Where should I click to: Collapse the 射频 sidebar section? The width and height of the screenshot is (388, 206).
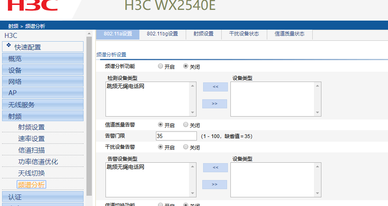pyautogui.click(x=43, y=116)
